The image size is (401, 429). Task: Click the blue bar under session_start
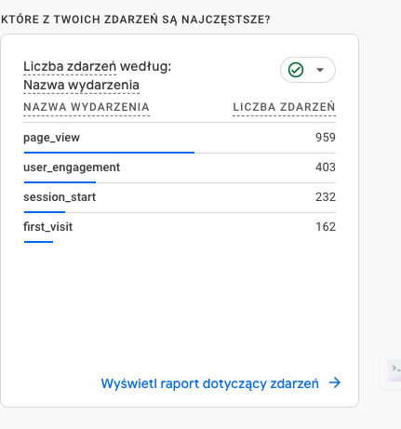pyautogui.click(x=45, y=212)
